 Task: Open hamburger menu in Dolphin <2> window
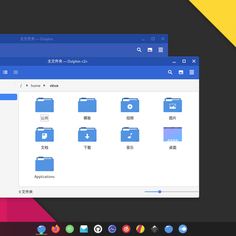[x=192, y=72]
